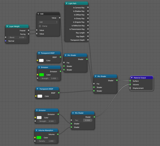160x146 pixels.
Task: Click the Volume Absorption green color swatch
Action: [x=39, y=138]
